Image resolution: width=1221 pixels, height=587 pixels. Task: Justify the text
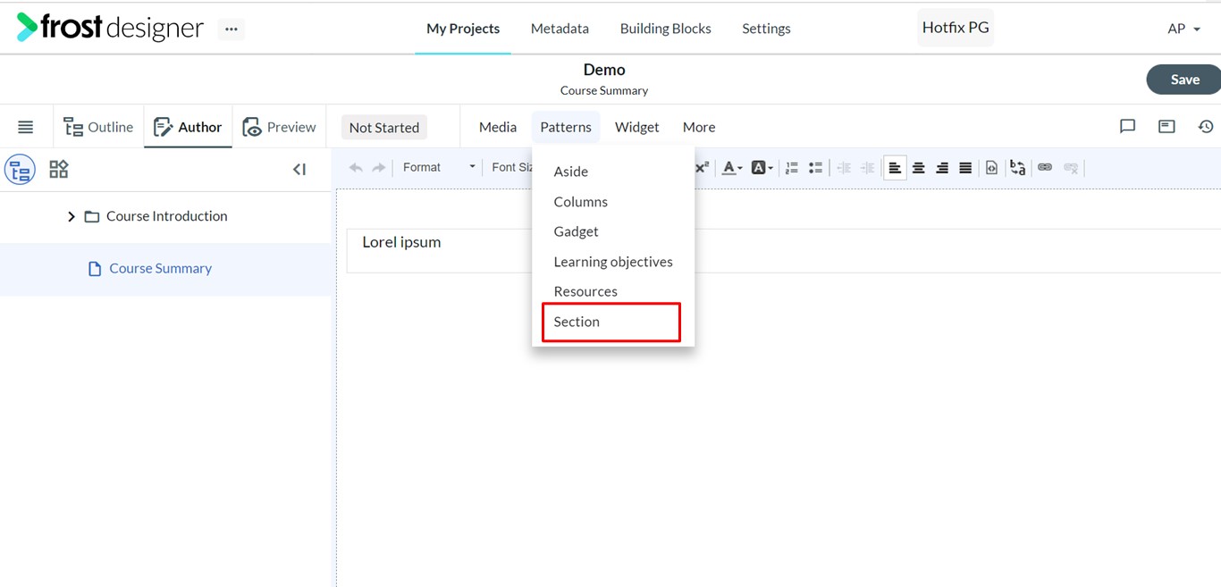point(965,167)
